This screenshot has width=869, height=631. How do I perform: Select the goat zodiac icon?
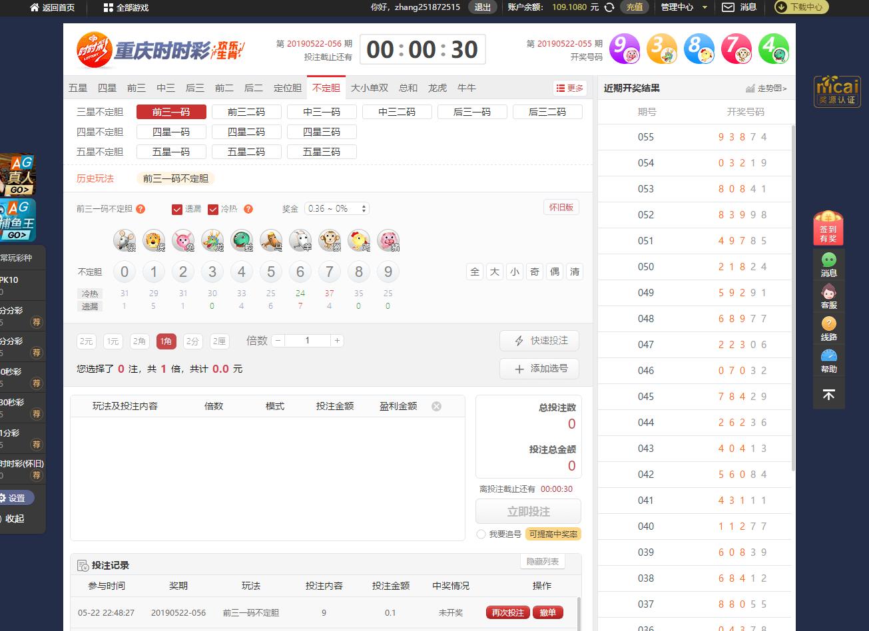300,240
